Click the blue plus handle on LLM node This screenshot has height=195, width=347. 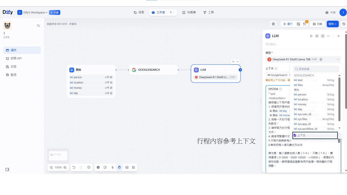coord(240,70)
